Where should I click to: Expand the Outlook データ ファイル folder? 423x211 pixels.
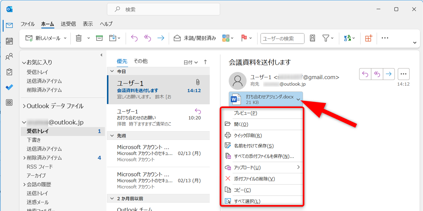(24, 106)
